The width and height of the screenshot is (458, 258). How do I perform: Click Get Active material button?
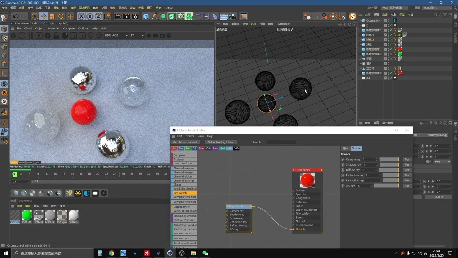(x=185, y=142)
